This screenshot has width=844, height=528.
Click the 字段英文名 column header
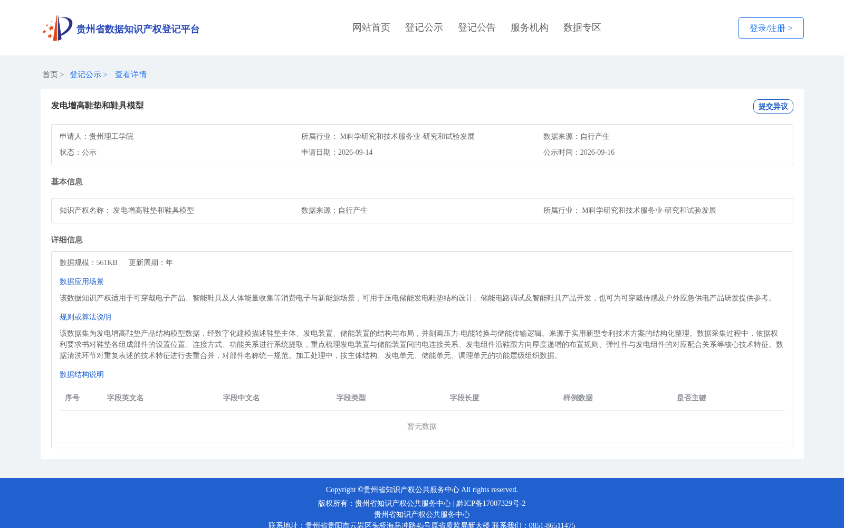126,398
